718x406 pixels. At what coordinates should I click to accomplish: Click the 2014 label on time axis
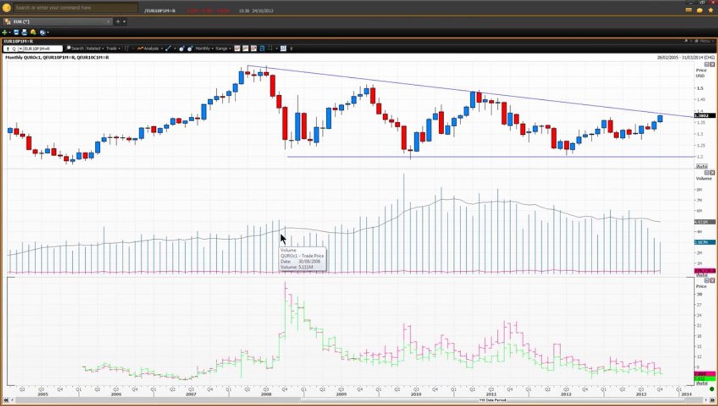coord(686,394)
